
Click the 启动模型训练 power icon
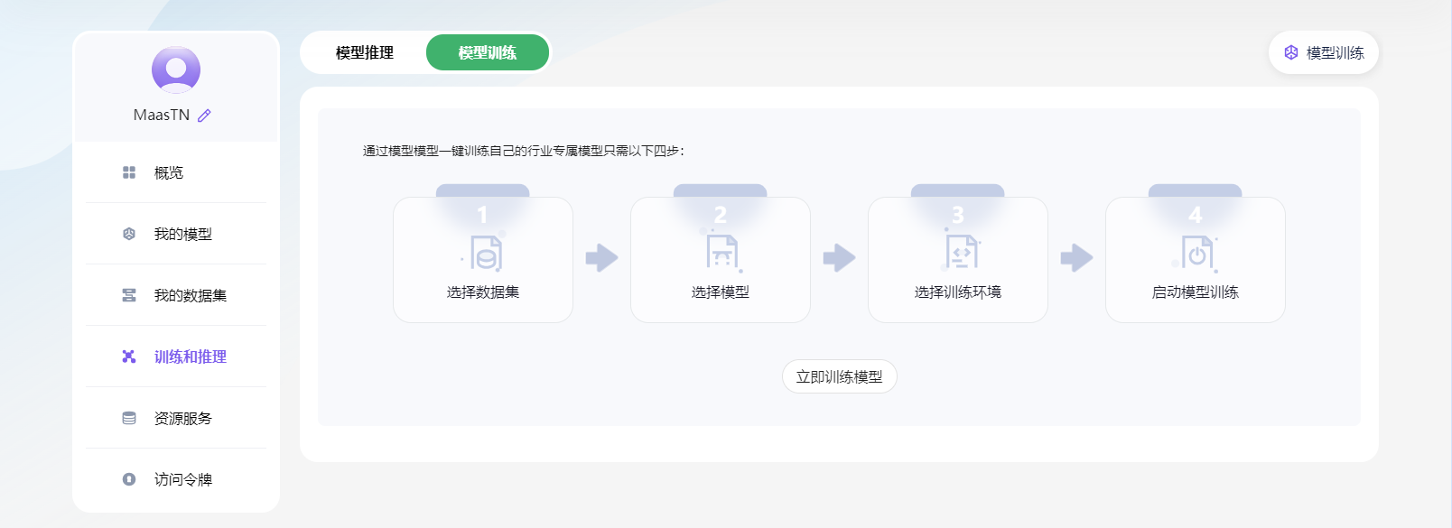1196,254
